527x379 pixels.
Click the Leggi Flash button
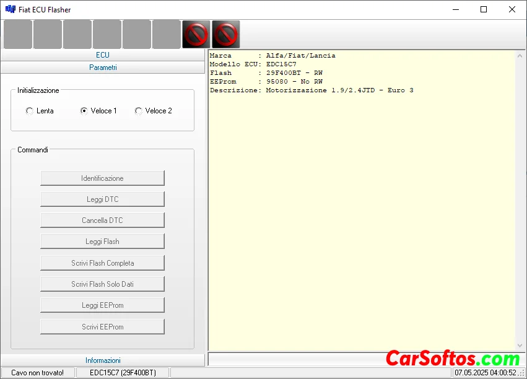coord(103,242)
